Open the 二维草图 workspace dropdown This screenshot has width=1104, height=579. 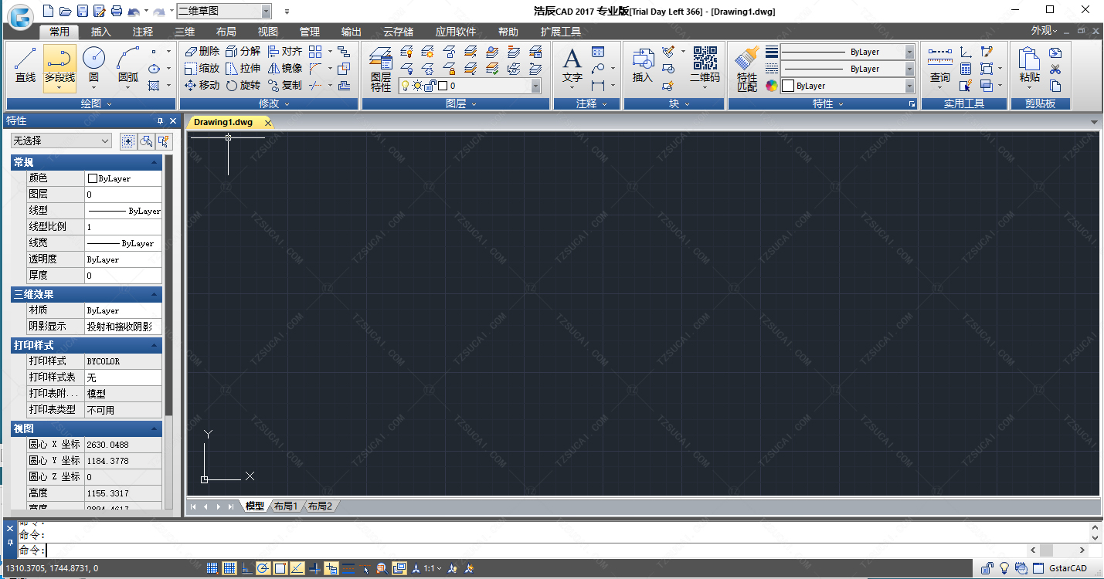(266, 11)
